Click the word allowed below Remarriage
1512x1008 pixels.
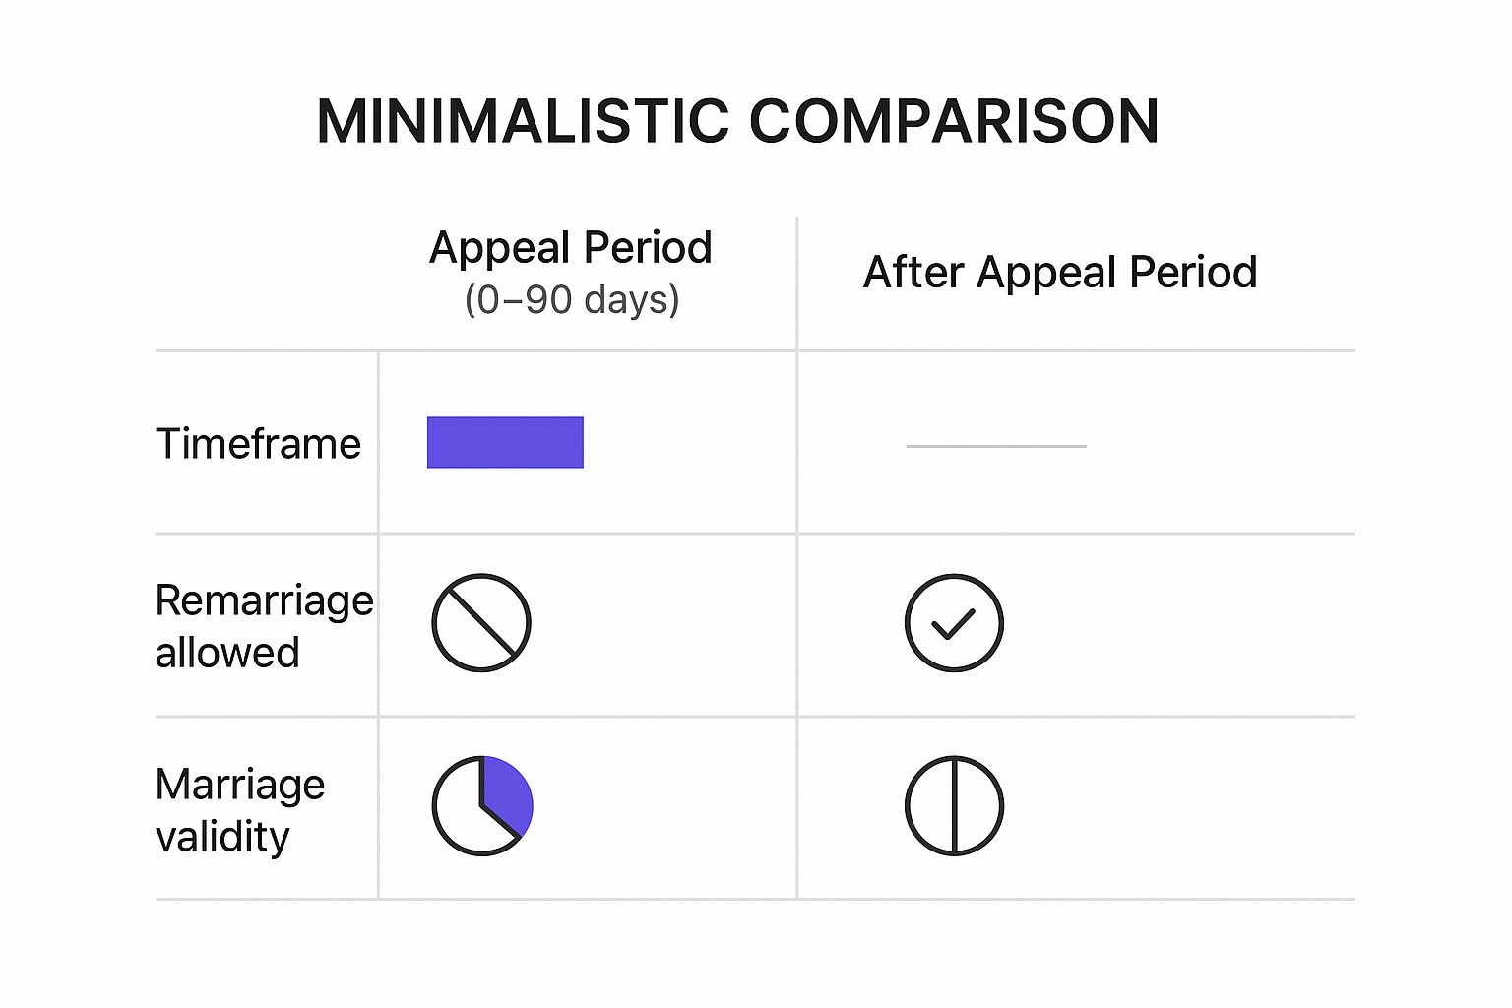[x=227, y=653]
